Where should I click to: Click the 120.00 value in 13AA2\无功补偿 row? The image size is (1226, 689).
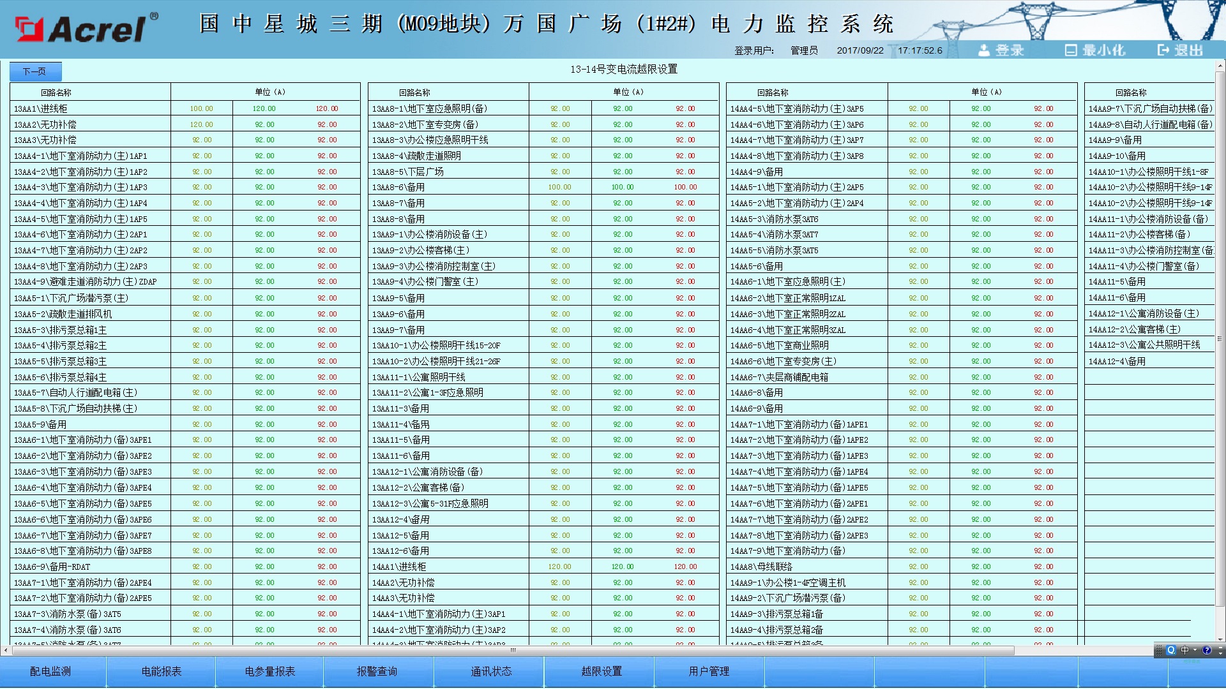pos(201,125)
